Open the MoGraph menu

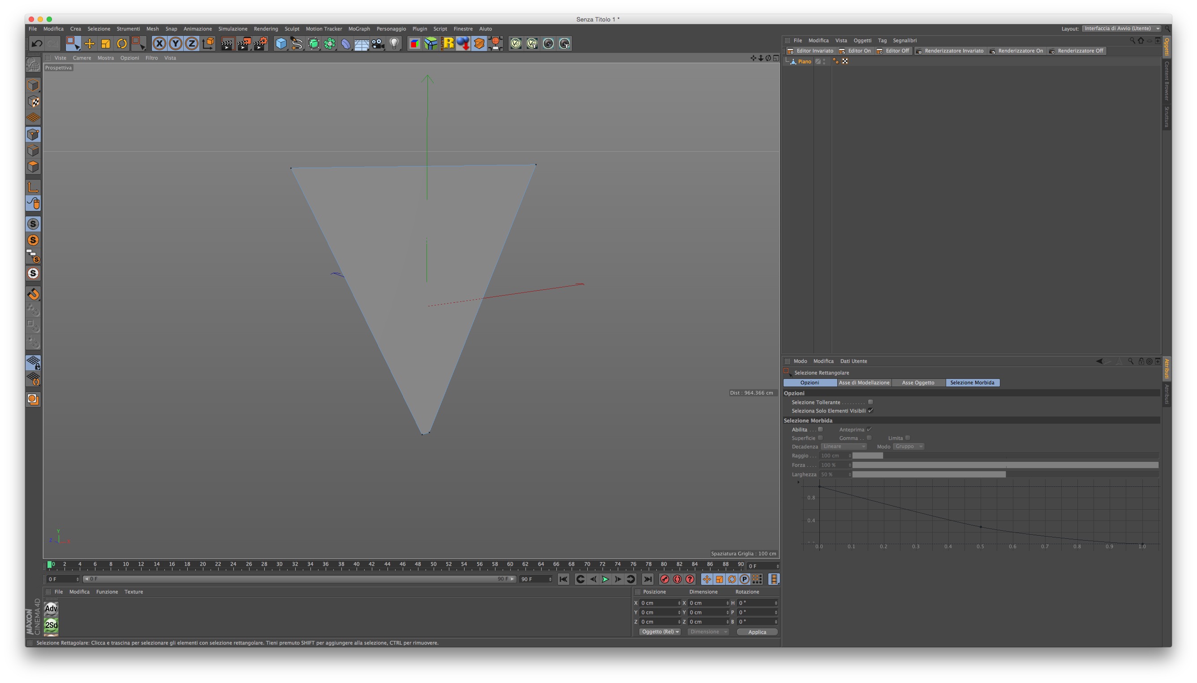point(359,29)
